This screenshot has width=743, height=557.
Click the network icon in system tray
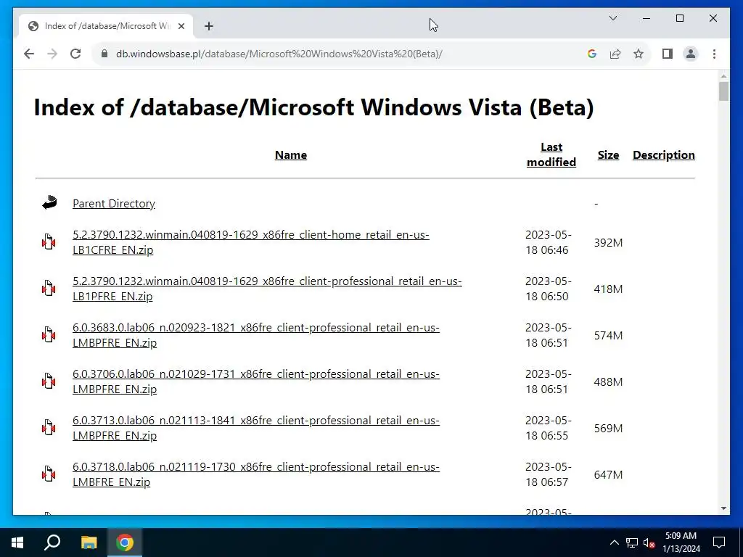click(632, 542)
